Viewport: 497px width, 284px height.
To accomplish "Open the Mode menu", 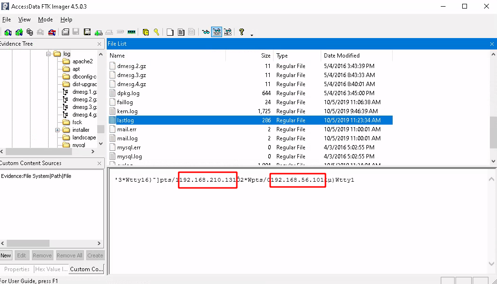I will click(45, 20).
